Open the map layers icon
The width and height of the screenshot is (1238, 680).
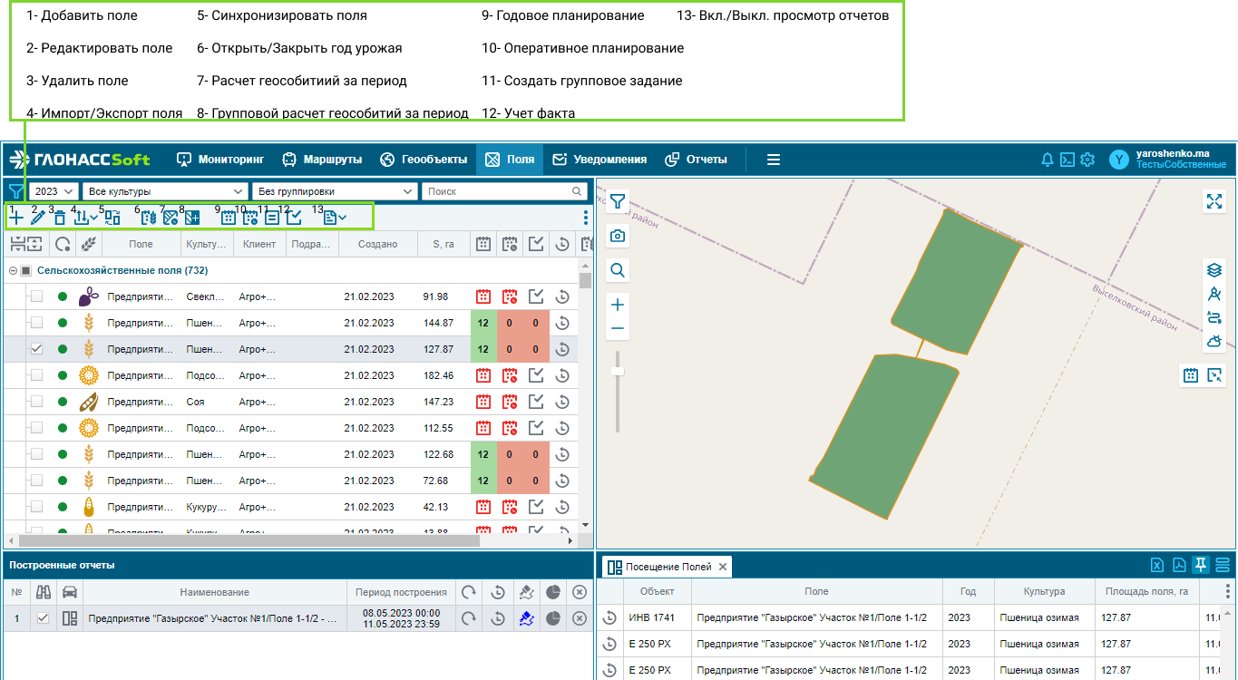click(x=1214, y=270)
